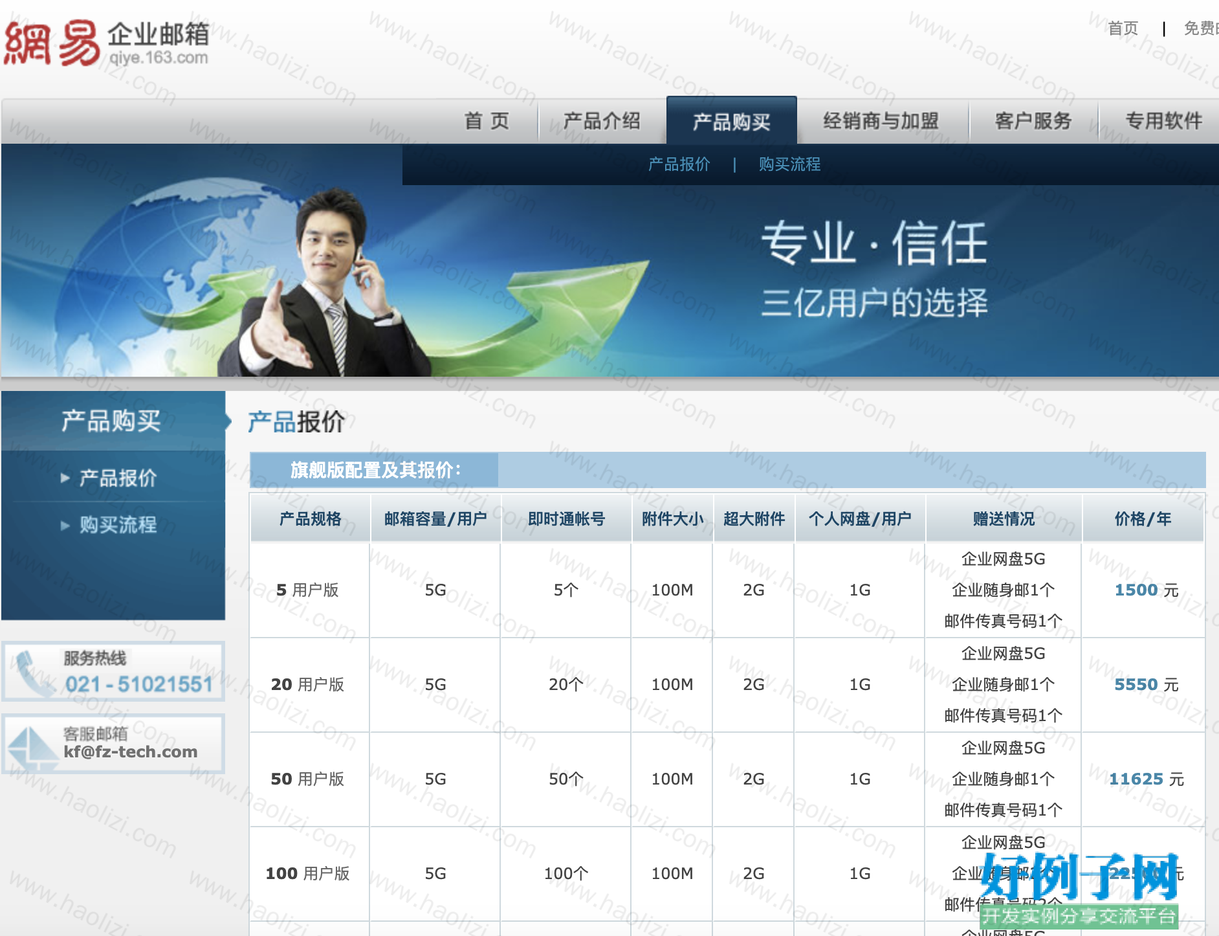Click the 11625 元 price

pyautogui.click(x=1146, y=779)
